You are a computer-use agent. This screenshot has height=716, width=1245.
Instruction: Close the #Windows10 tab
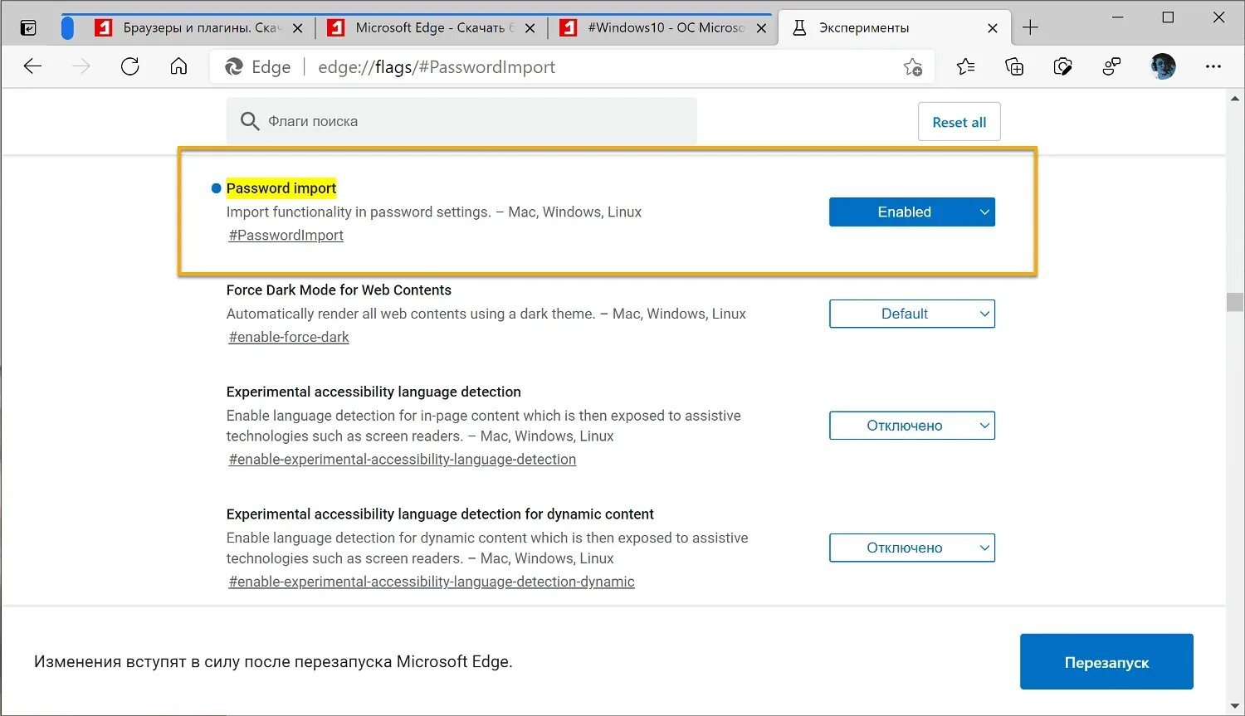[x=761, y=28]
